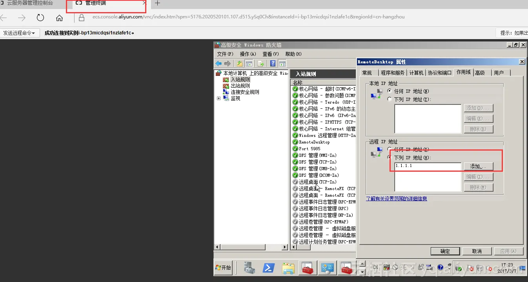The width and height of the screenshot is (528, 282).
Task: Open Help via blue question mark icon
Action: (273, 63)
